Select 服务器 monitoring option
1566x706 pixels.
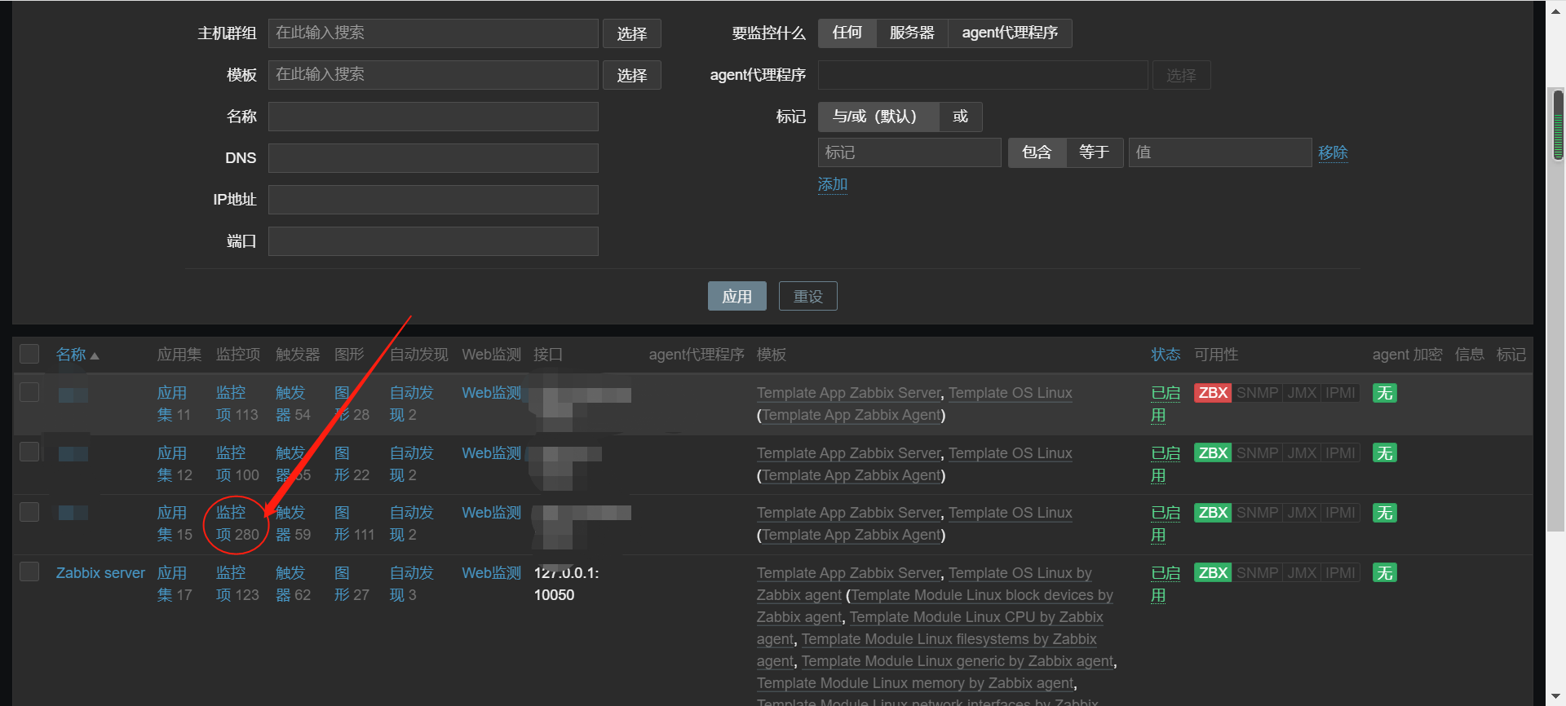click(912, 33)
